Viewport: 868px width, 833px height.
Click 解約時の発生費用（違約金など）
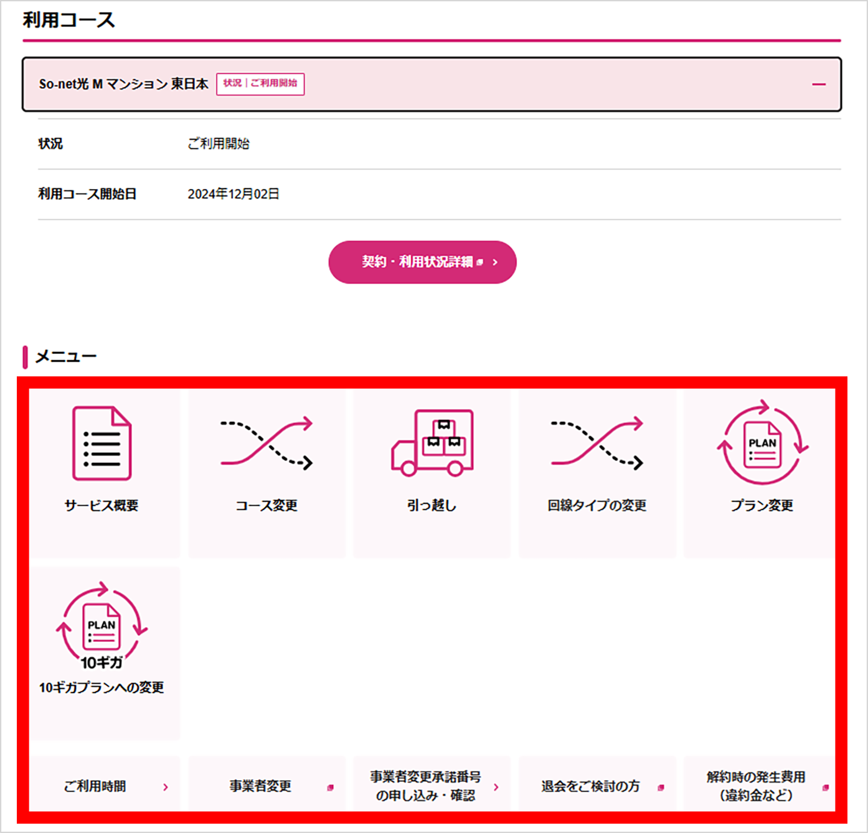click(x=756, y=786)
